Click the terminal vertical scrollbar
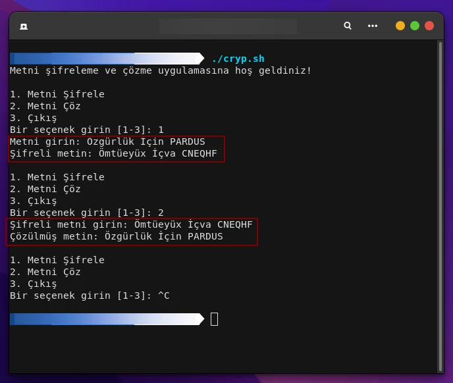The height and width of the screenshot is (383, 453). click(x=440, y=207)
